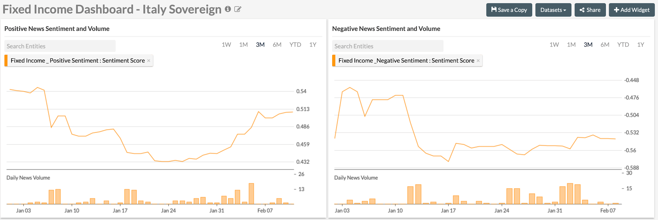
Task: Click orange swatch on Negative Sentiment tag
Action: [334, 61]
